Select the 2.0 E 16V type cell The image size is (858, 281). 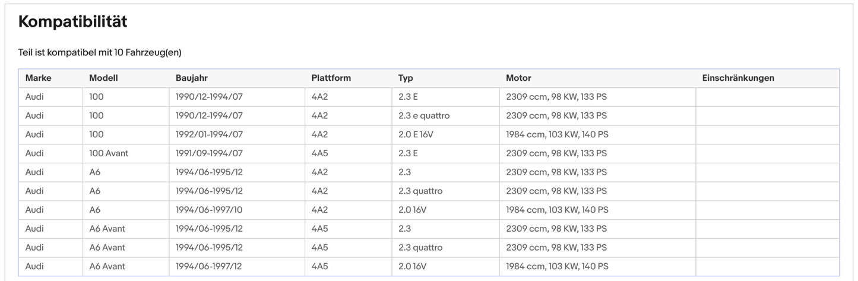coord(416,135)
